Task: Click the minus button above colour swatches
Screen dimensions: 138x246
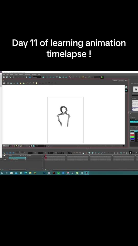Action: pos(133,128)
